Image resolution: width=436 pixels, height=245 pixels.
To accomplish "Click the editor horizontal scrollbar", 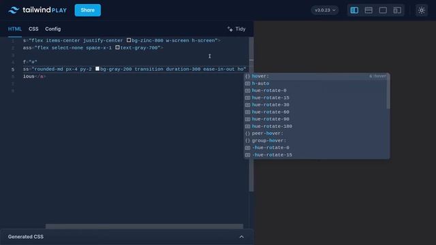I will [144, 227].
